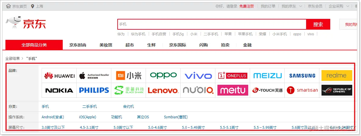361x136 pixels.
Task: Open the 京东国际 tab
Action: pos(178,45)
